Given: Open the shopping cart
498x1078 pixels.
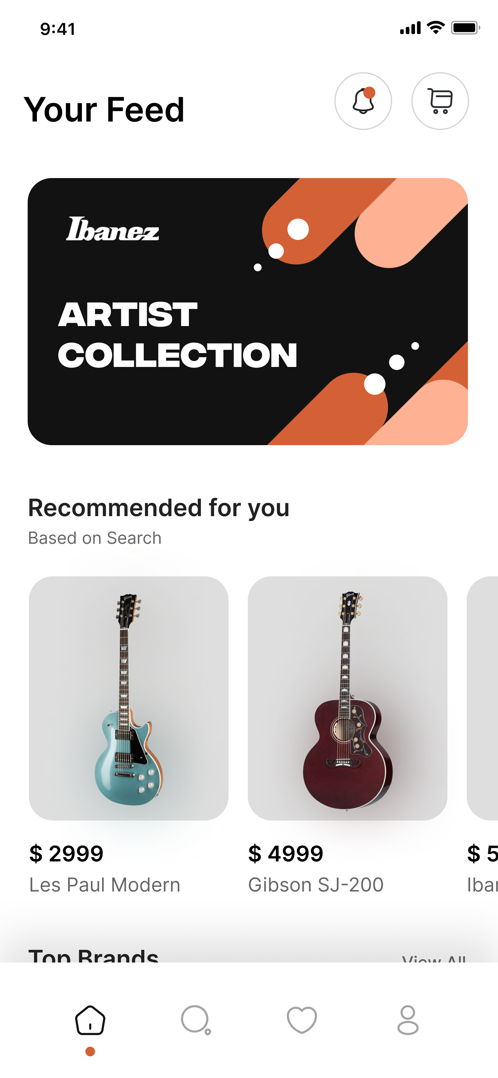Looking at the screenshot, I should (x=440, y=101).
